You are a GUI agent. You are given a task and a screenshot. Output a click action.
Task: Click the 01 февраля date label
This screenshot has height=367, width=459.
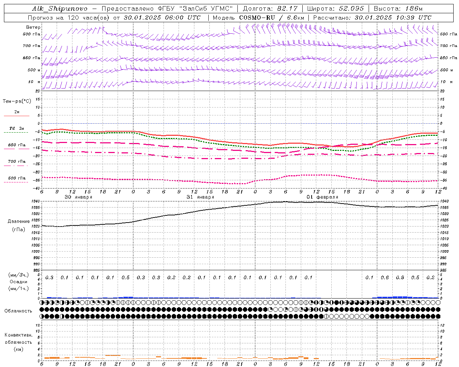click(322, 197)
